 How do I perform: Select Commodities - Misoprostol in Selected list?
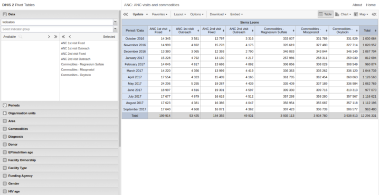78,70
